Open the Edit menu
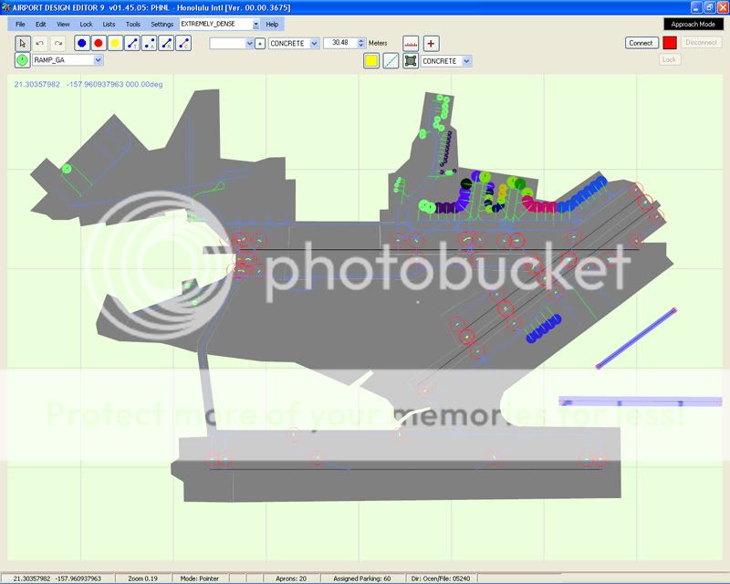The image size is (730, 584). (x=40, y=25)
